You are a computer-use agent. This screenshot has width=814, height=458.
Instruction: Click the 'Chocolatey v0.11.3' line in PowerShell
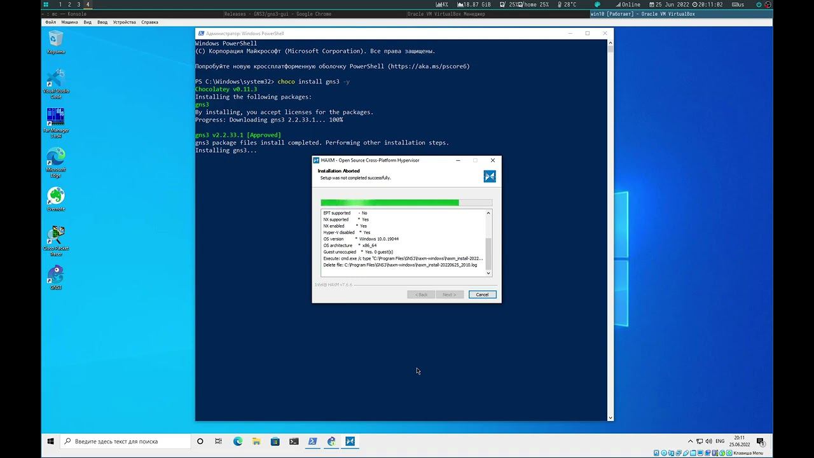click(x=226, y=89)
